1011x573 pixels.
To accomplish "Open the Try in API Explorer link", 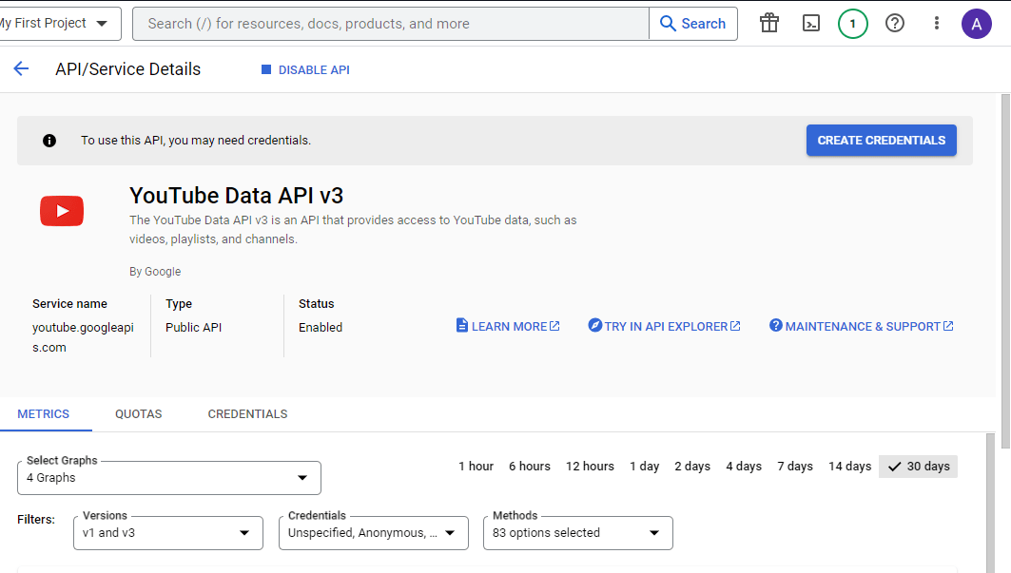I will (x=664, y=327).
